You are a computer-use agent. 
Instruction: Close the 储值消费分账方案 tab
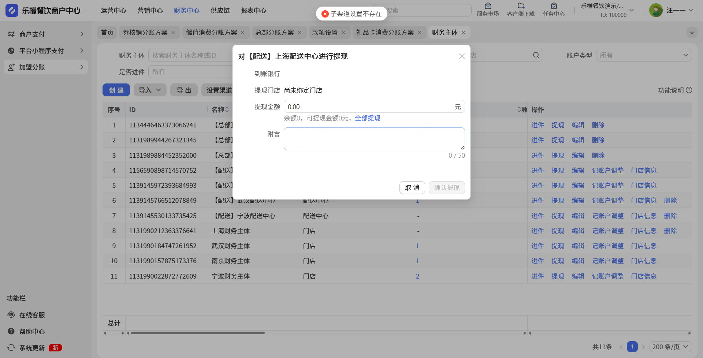click(243, 33)
